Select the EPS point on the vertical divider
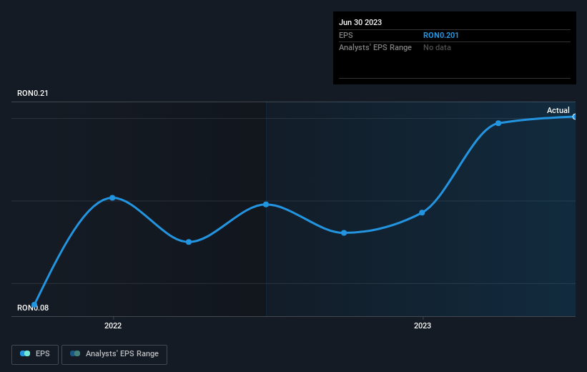This screenshot has height=372, width=587. coord(266,205)
